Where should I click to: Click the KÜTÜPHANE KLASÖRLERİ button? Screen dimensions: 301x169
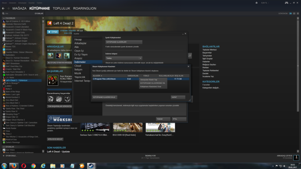pyautogui.click(x=124, y=42)
